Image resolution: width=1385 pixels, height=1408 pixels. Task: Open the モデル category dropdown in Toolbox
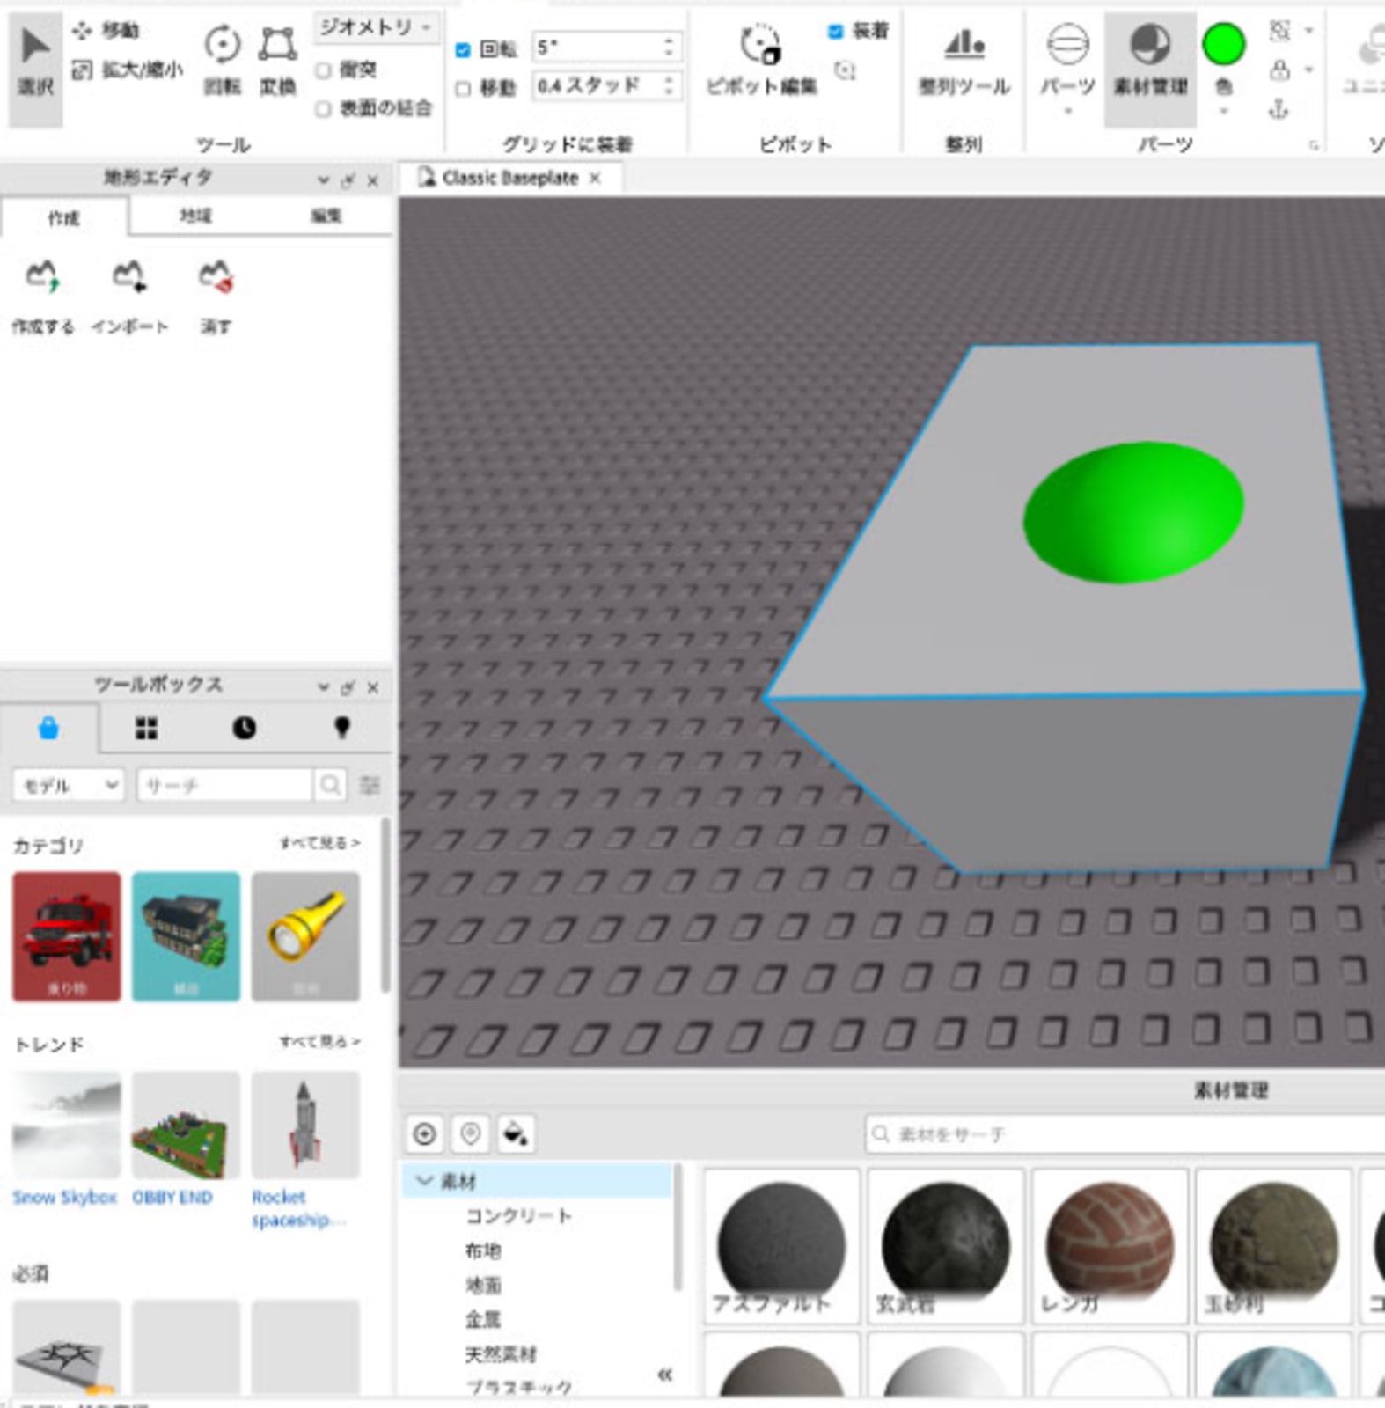coord(69,785)
